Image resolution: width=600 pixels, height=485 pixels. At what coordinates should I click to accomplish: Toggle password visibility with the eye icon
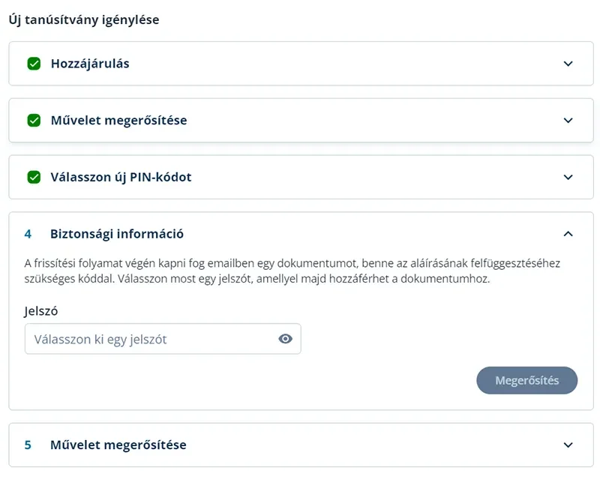tap(286, 339)
